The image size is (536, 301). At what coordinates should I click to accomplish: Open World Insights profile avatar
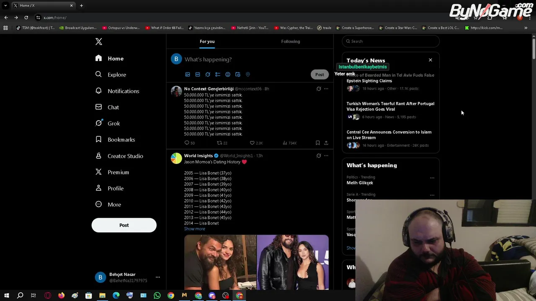click(176, 158)
